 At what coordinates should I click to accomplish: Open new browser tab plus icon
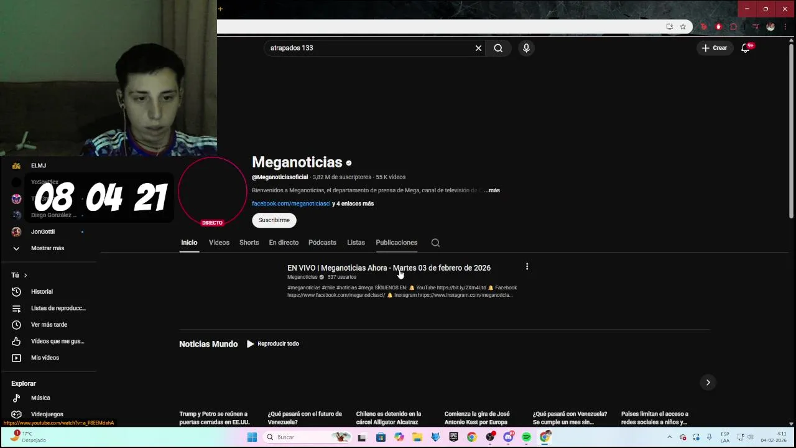tap(220, 9)
